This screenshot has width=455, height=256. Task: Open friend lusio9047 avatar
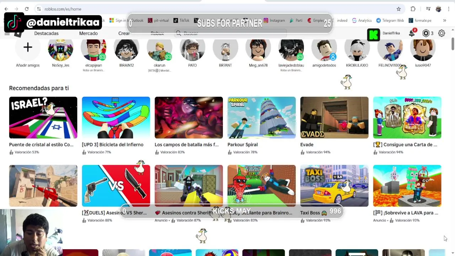click(x=423, y=48)
